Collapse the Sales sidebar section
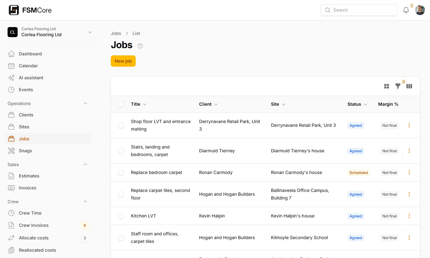This screenshot has width=430, height=258. [x=85, y=165]
